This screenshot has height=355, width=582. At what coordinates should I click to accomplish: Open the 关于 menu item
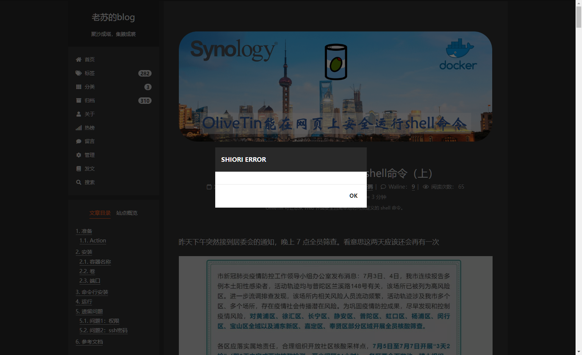[x=113, y=114]
